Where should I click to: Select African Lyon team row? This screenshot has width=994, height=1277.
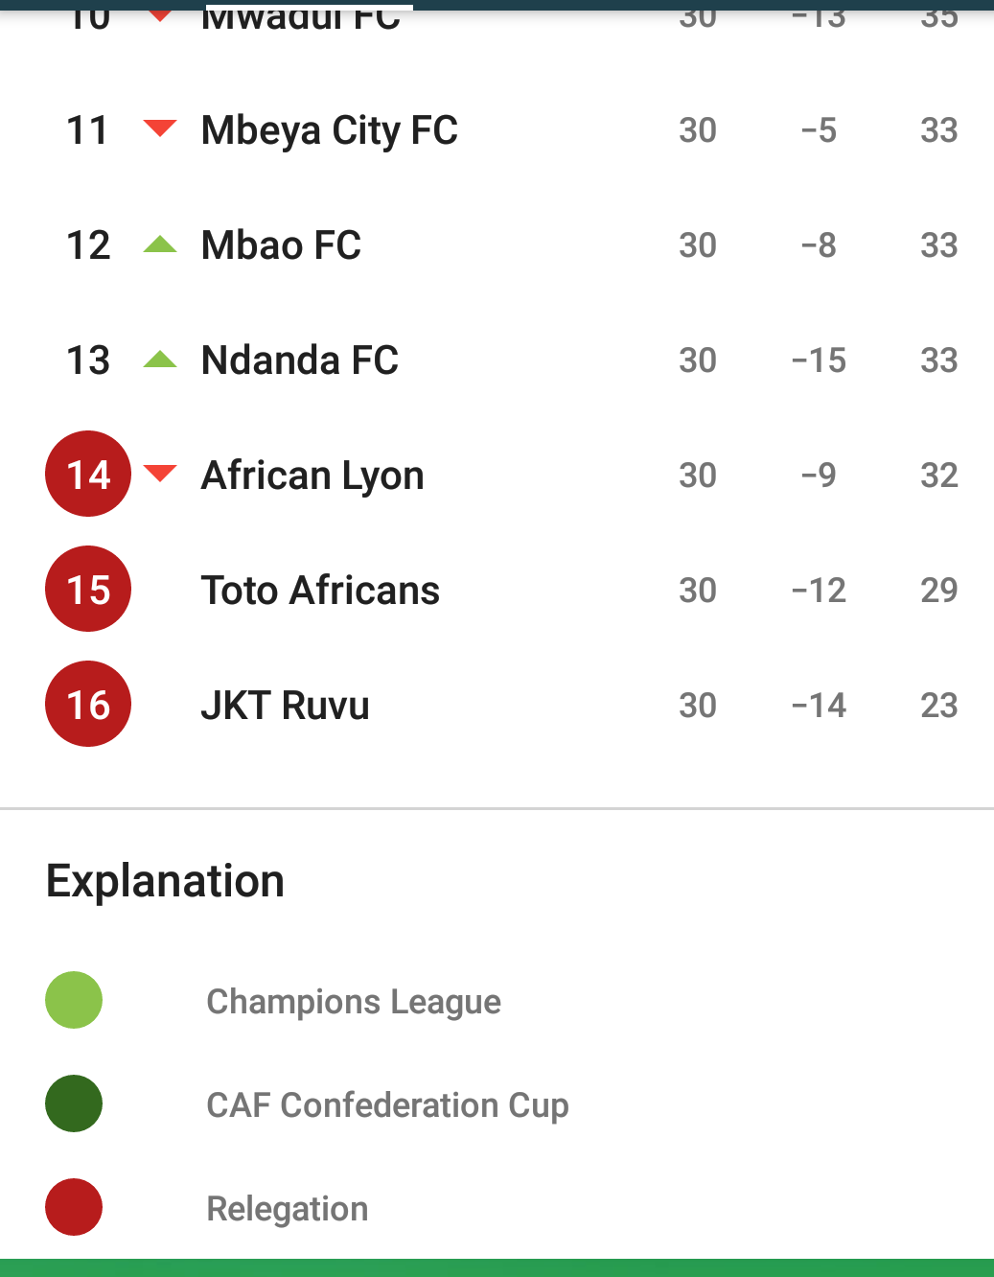(x=312, y=476)
